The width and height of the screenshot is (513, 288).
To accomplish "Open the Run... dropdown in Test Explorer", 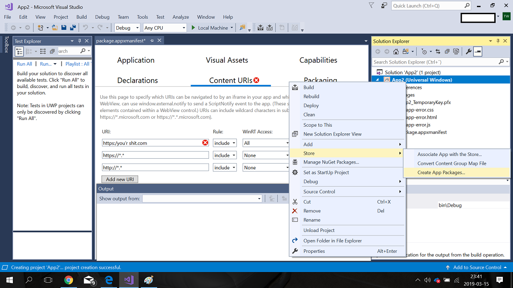I will [x=55, y=64].
